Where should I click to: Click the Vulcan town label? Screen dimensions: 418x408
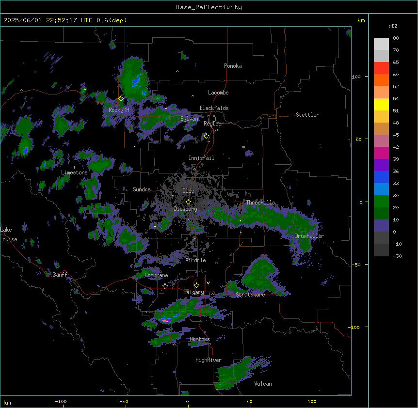pyautogui.click(x=263, y=384)
